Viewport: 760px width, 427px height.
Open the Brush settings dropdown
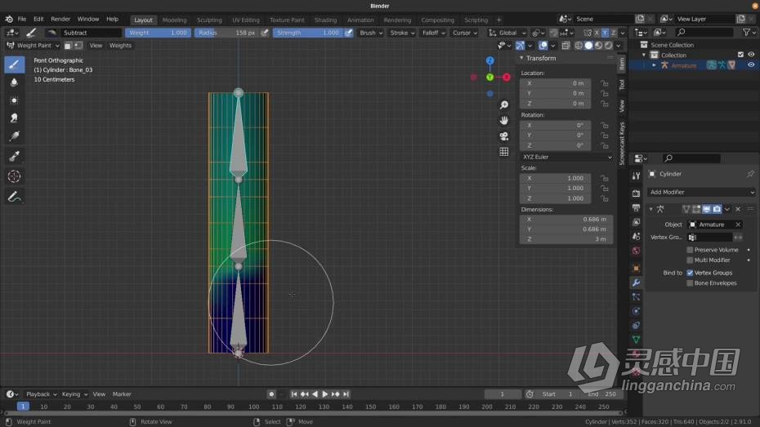371,33
